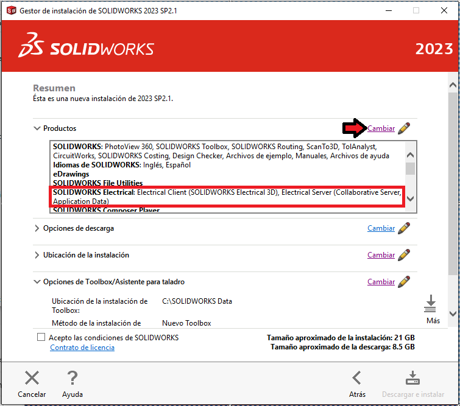460x406 pixels.
Task: Click the main window scrollbar down arrow
Action: click(453, 313)
